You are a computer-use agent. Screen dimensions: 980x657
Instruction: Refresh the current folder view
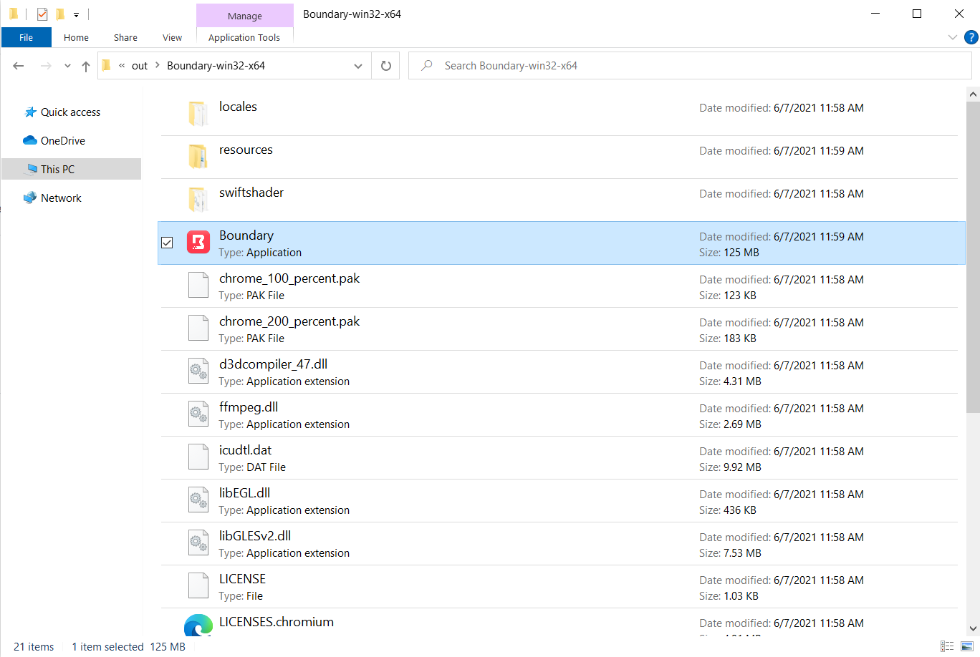pyautogui.click(x=386, y=66)
